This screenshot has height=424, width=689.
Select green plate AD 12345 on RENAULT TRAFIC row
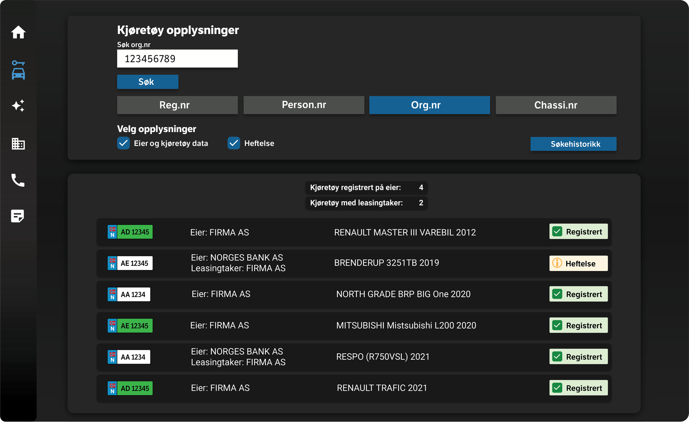click(x=130, y=388)
